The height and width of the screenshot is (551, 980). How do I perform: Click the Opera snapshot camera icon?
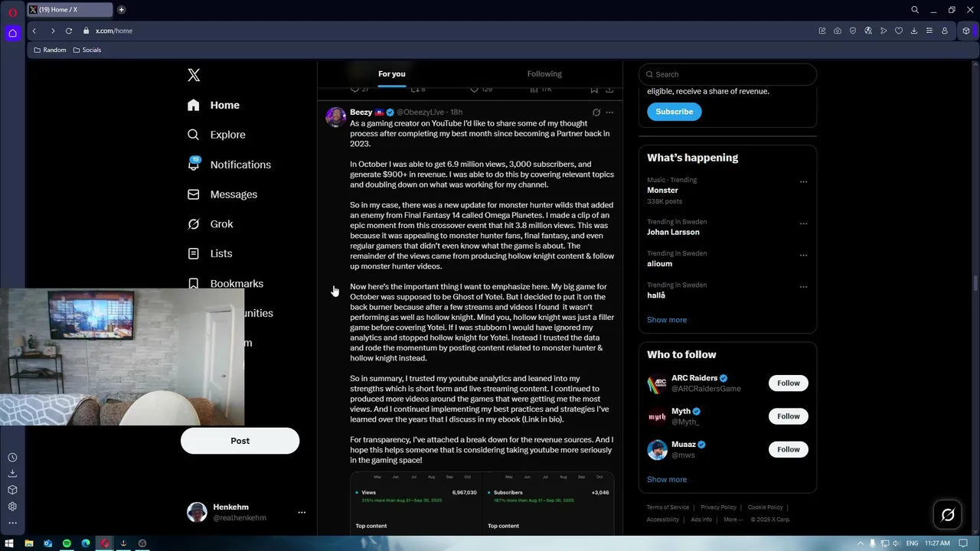pyautogui.click(x=838, y=31)
